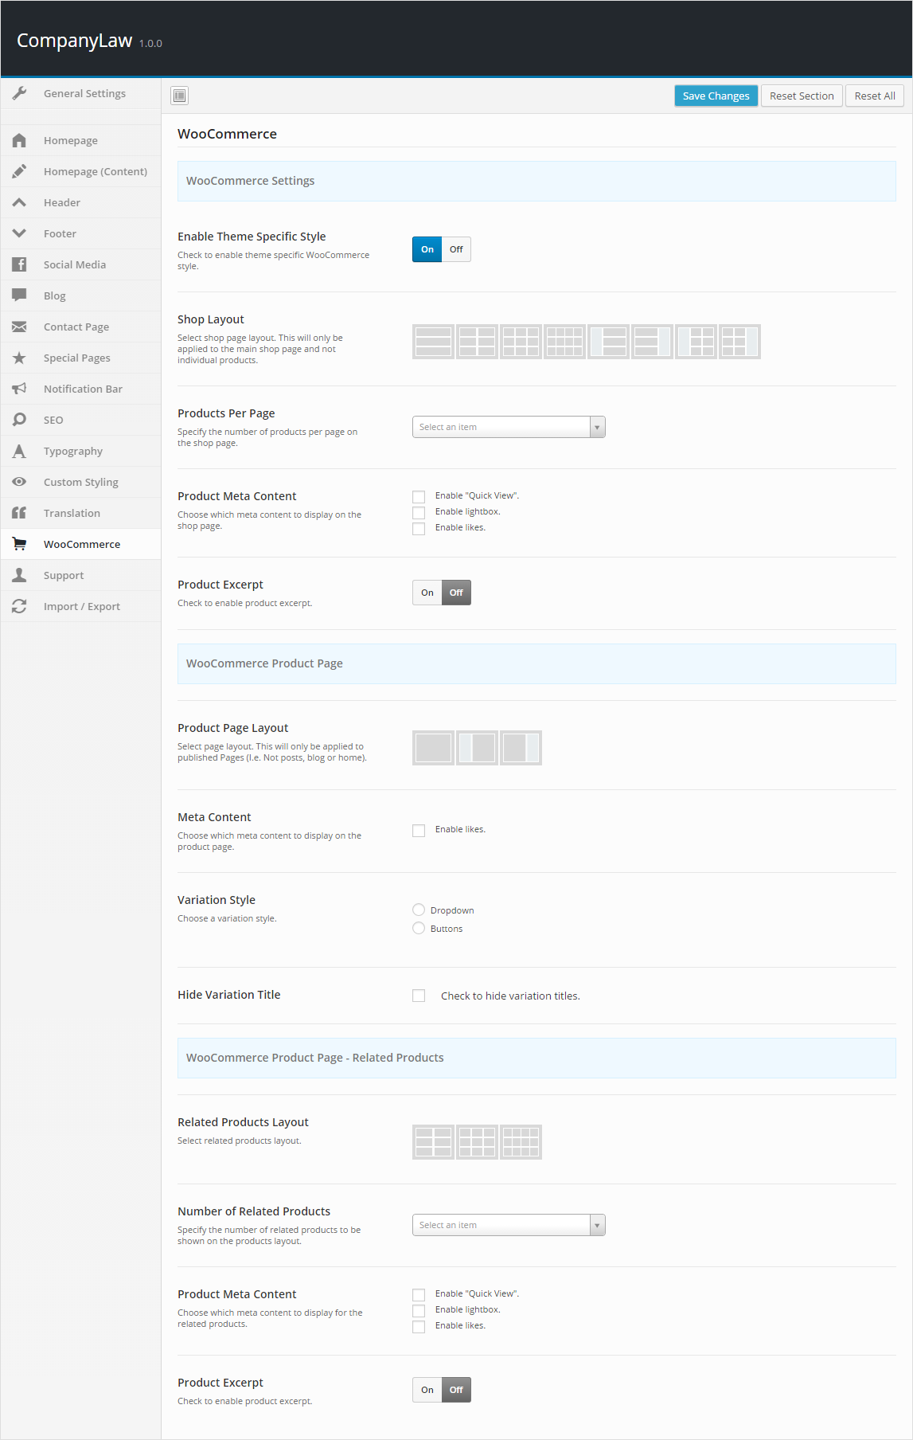913x1440 pixels.
Task: Click the house icon for Homepage
Action: pos(20,140)
